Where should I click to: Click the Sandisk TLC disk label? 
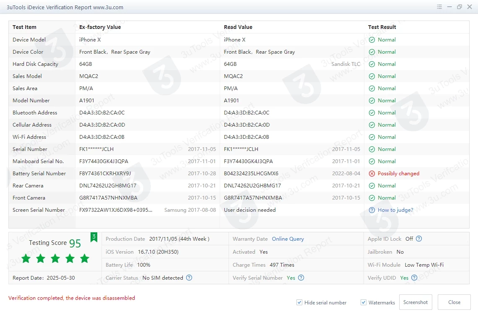coord(346,64)
